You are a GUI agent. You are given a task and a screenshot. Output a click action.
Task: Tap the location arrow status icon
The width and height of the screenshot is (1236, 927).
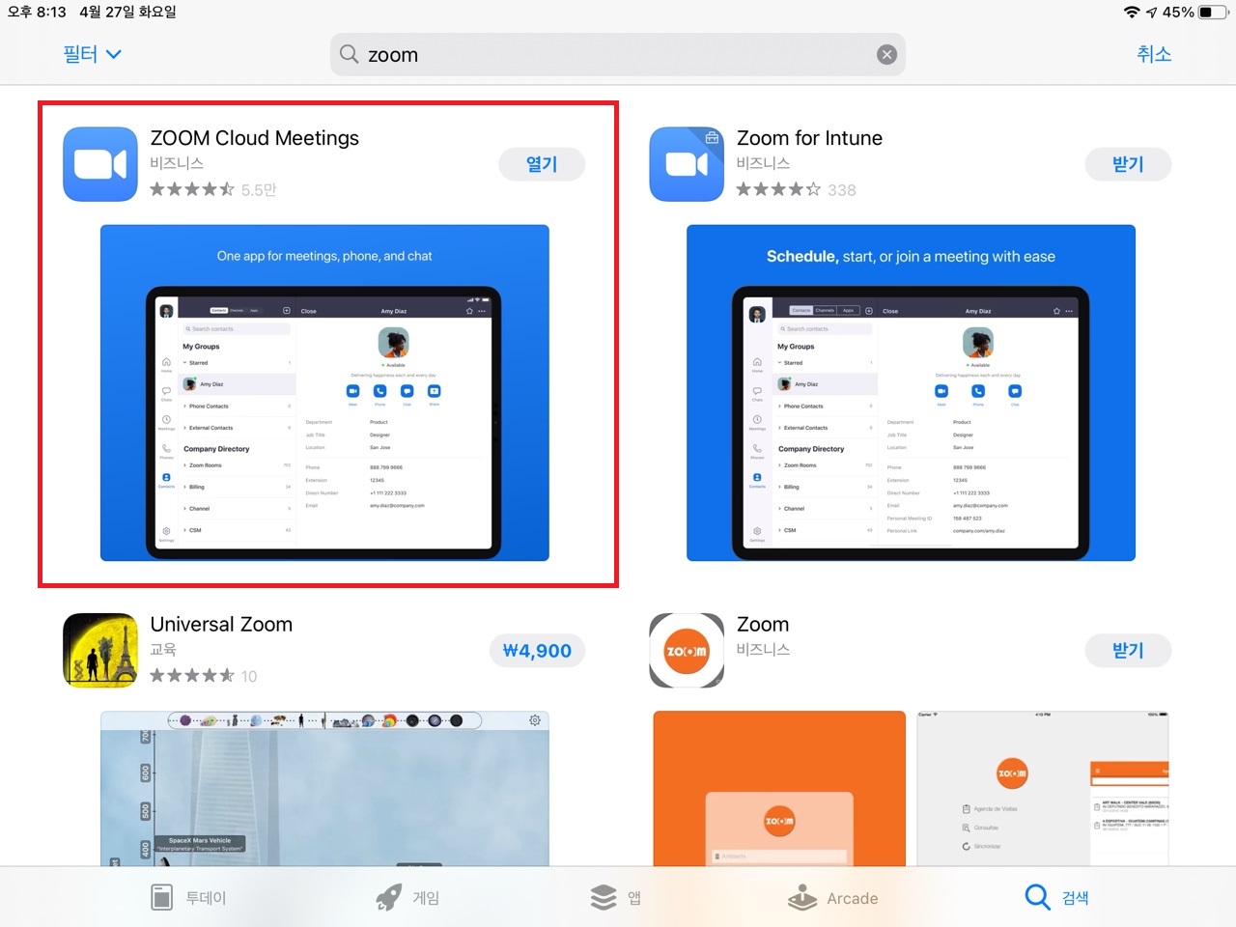tap(1151, 12)
